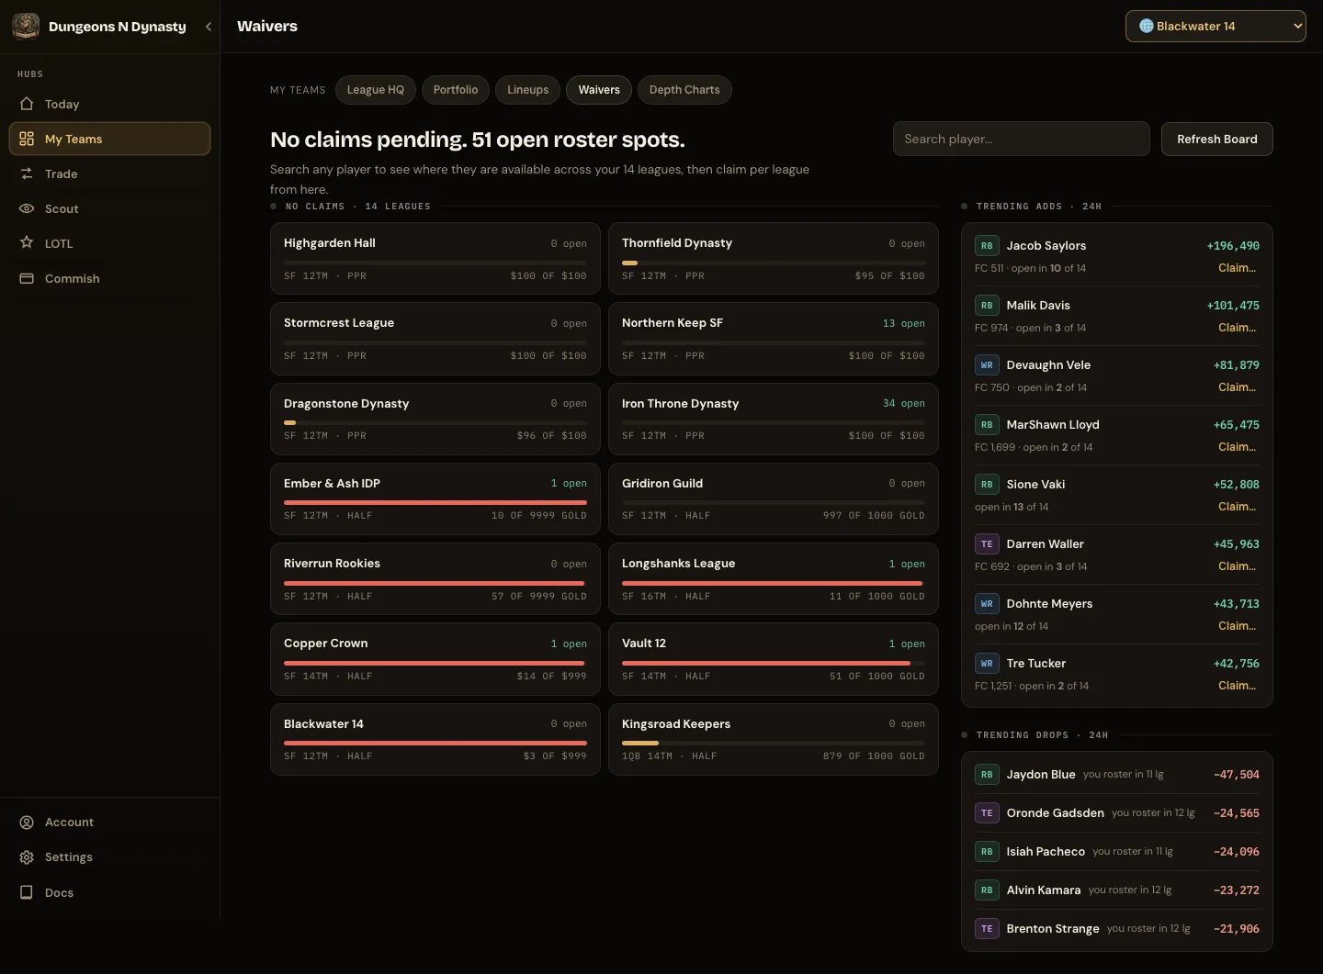Click the WR badge beside Dohnte Meyers
1323x974 pixels.
pos(987,604)
